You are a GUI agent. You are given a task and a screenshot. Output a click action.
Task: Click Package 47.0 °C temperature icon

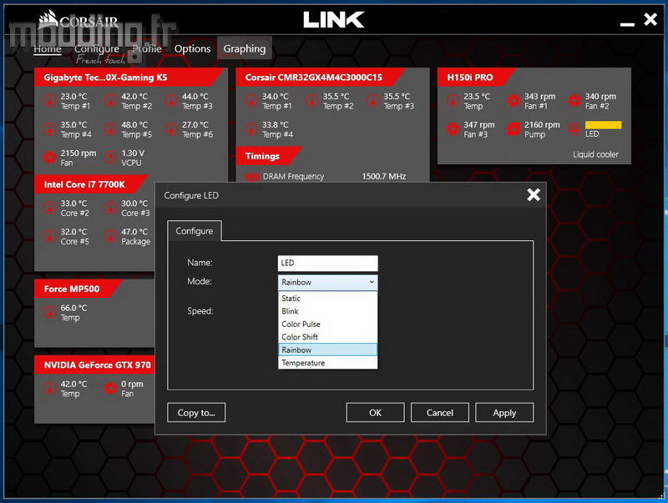click(x=111, y=236)
